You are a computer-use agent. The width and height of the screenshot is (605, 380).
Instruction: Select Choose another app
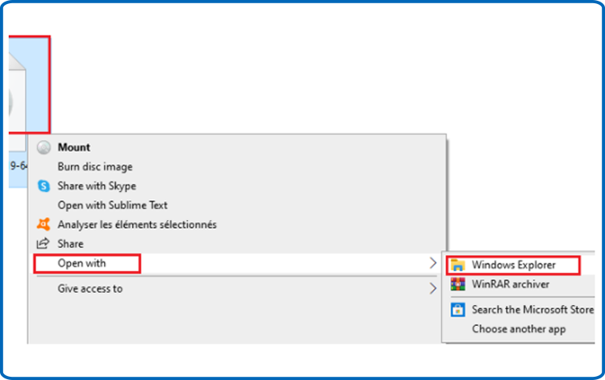coord(519,329)
